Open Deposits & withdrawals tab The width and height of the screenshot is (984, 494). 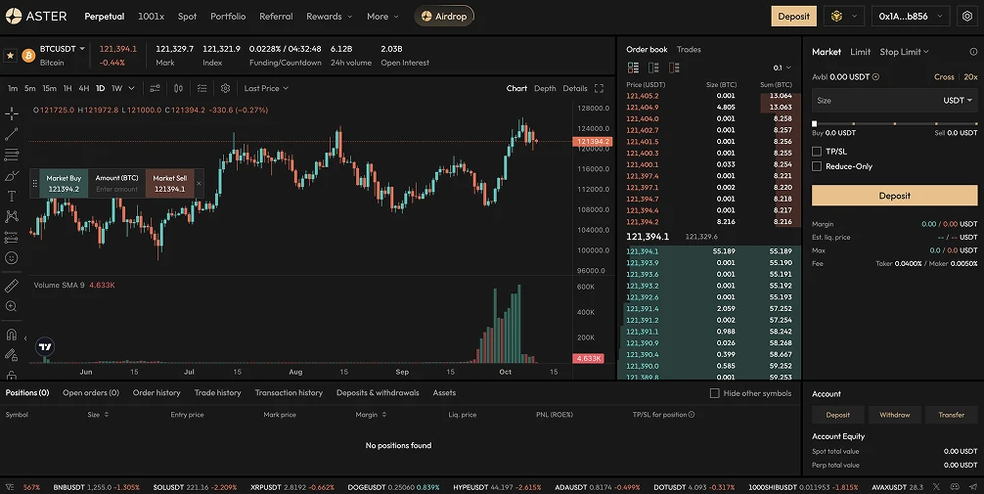[378, 393]
